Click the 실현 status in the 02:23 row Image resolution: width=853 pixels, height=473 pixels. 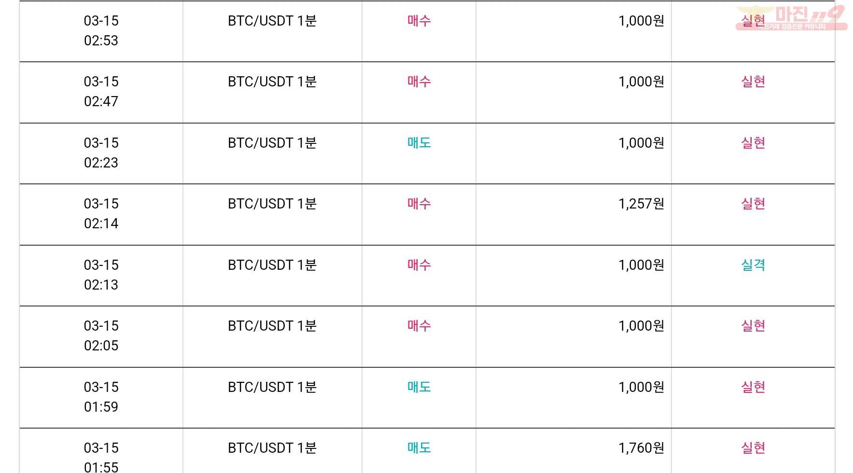point(753,143)
